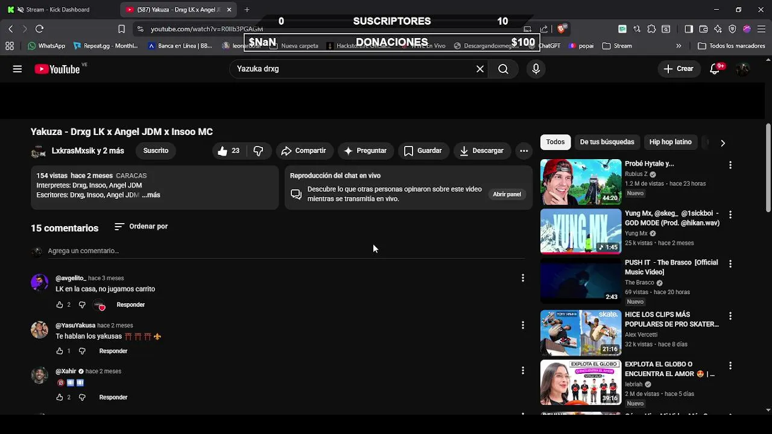
Task: Like the @Xahir comment
Action: [x=60, y=397]
